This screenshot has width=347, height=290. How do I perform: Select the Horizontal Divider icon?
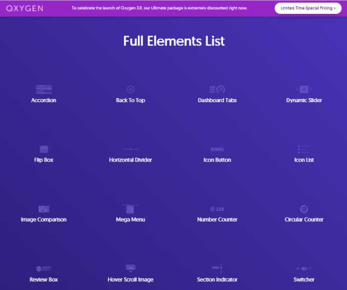[x=130, y=149]
